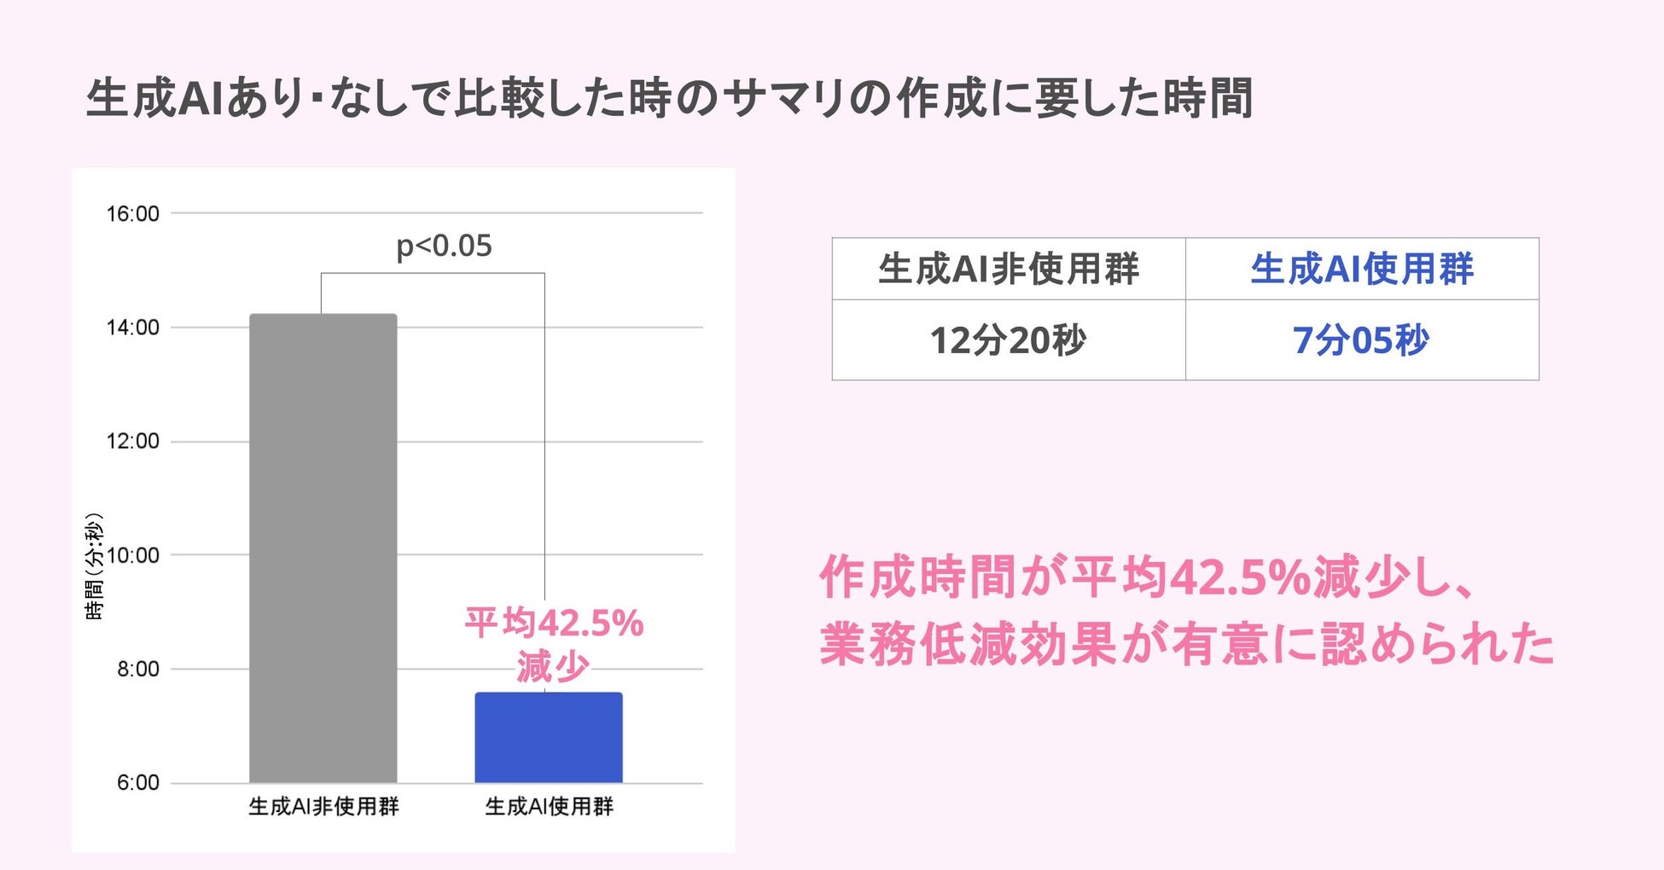
Task: Click the gray bar for 生成AI非使用群
Action: pyautogui.click(x=323, y=548)
